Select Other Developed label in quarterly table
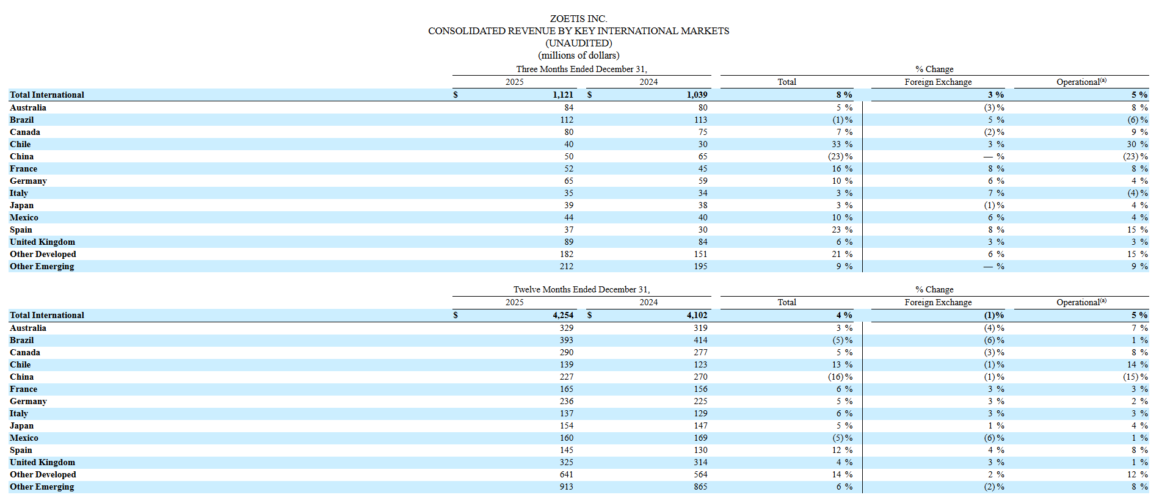This screenshot has width=1162, height=503. (43, 254)
